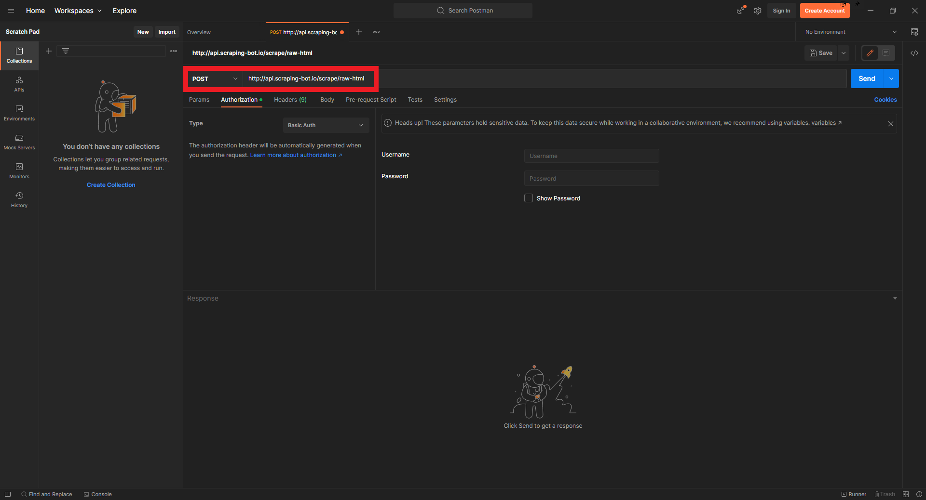Open History in the sidebar

click(19, 200)
